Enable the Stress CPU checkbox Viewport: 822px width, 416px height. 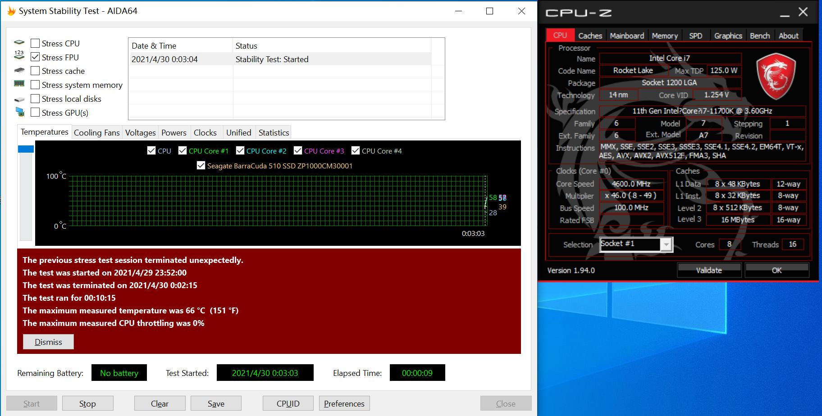[x=35, y=43]
